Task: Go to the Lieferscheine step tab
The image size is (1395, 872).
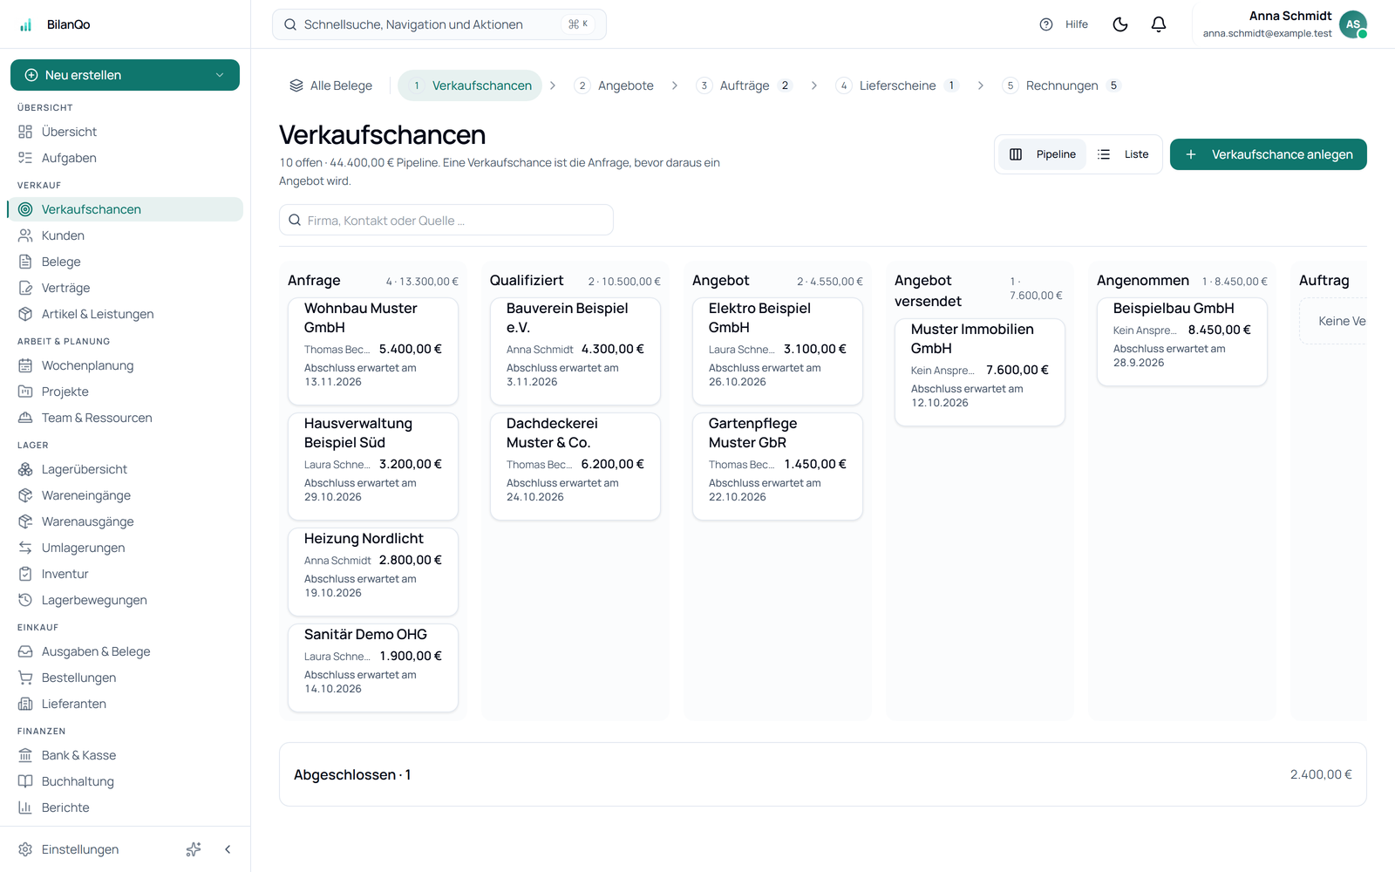Action: tap(898, 85)
